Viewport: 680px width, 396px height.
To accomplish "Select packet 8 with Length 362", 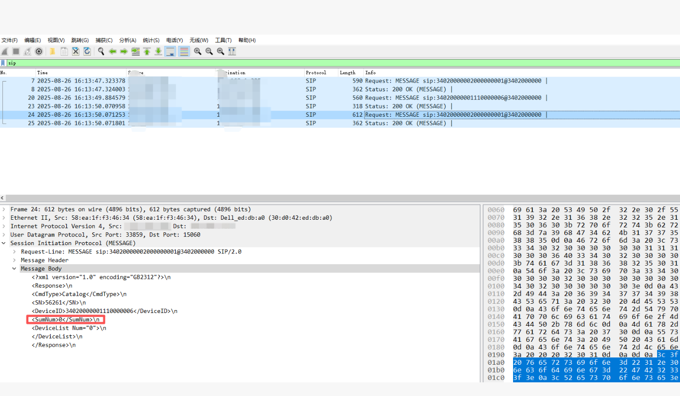I will pos(340,89).
